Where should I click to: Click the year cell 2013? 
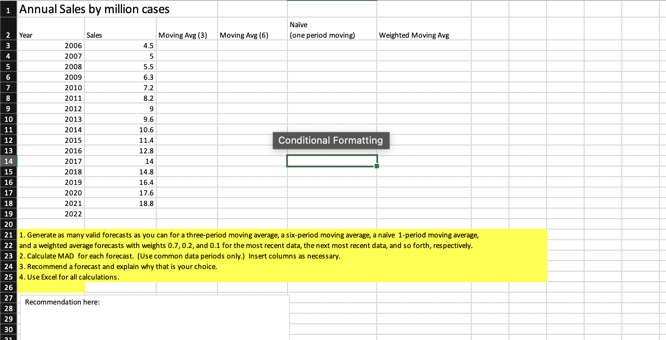pyautogui.click(x=51, y=119)
